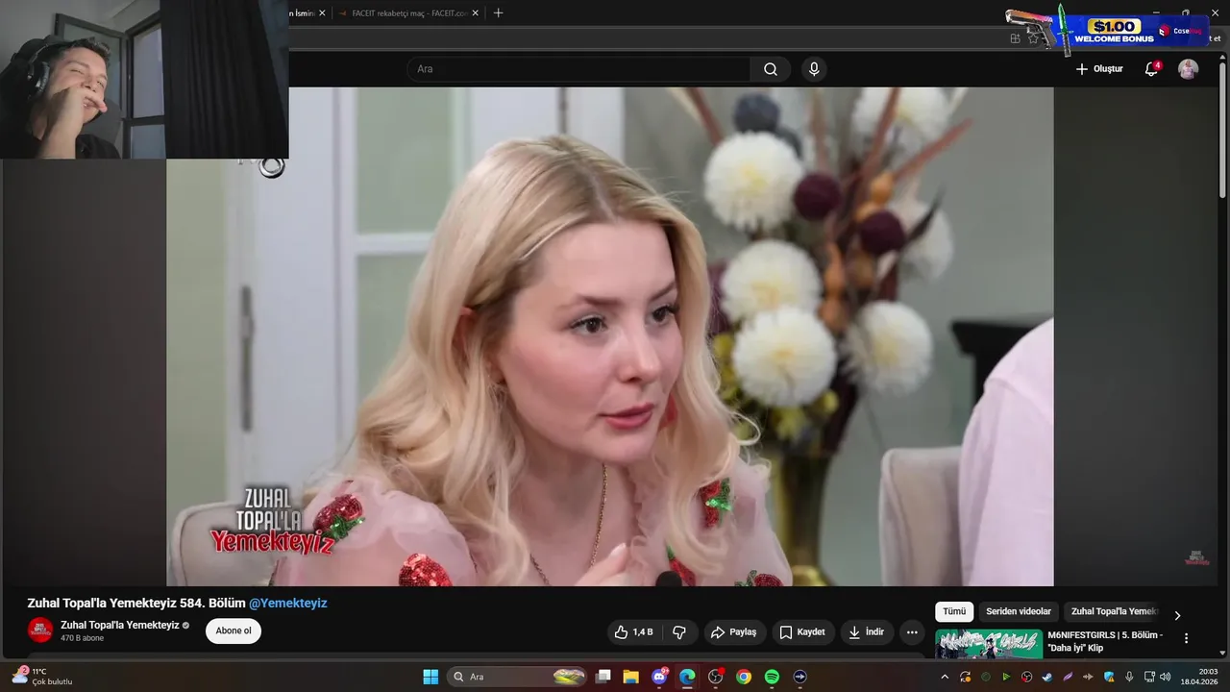The image size is (1230, 692).
Task: Open the YouTube account avatar menu
Action: coord(1189,69)
